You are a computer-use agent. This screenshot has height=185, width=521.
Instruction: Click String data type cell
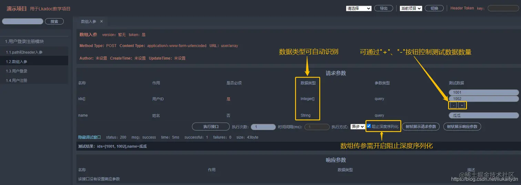coord(305,115)
